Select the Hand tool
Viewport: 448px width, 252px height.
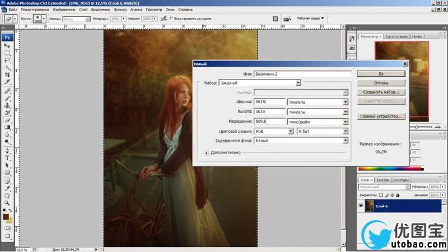click(x=7, y=195)
